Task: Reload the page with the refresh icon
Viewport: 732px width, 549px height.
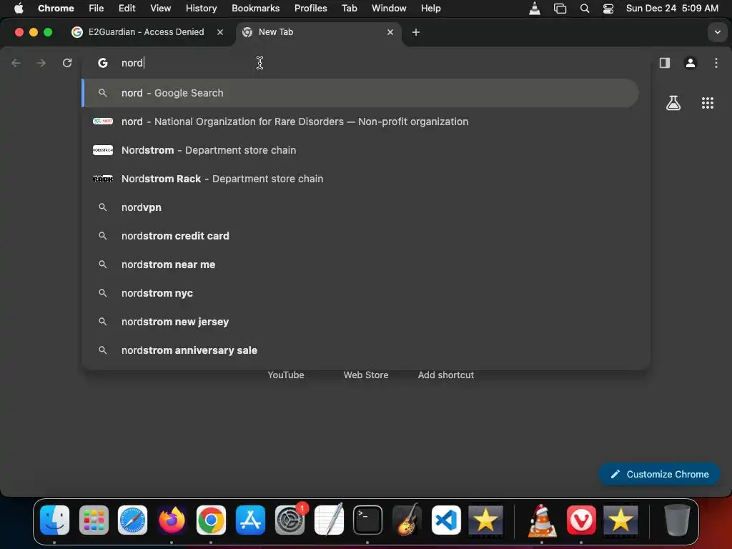Action: [x=67, y=63]
